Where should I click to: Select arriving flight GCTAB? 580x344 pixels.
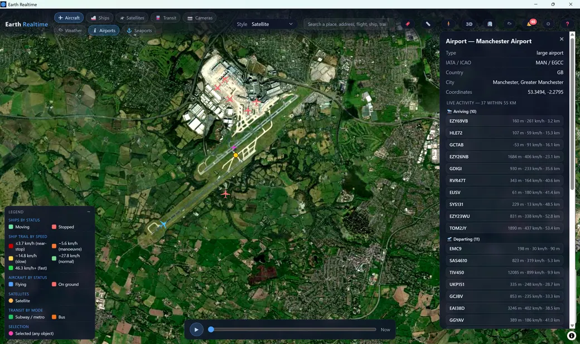click(x=505, y=145)
